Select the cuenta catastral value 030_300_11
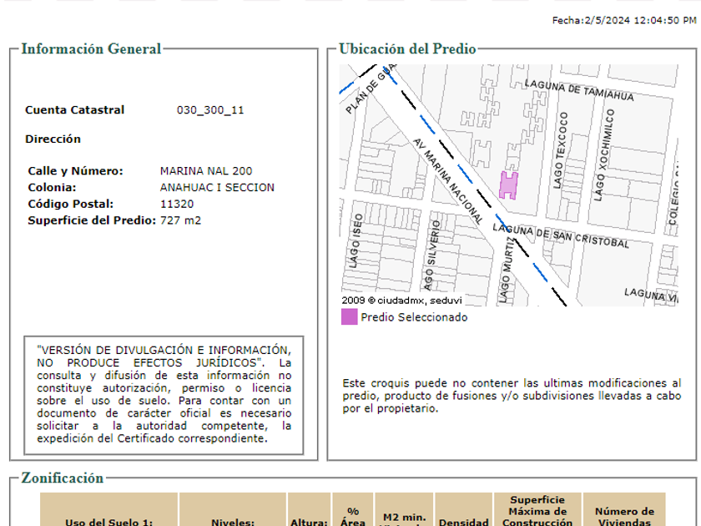 pos(210,110)
